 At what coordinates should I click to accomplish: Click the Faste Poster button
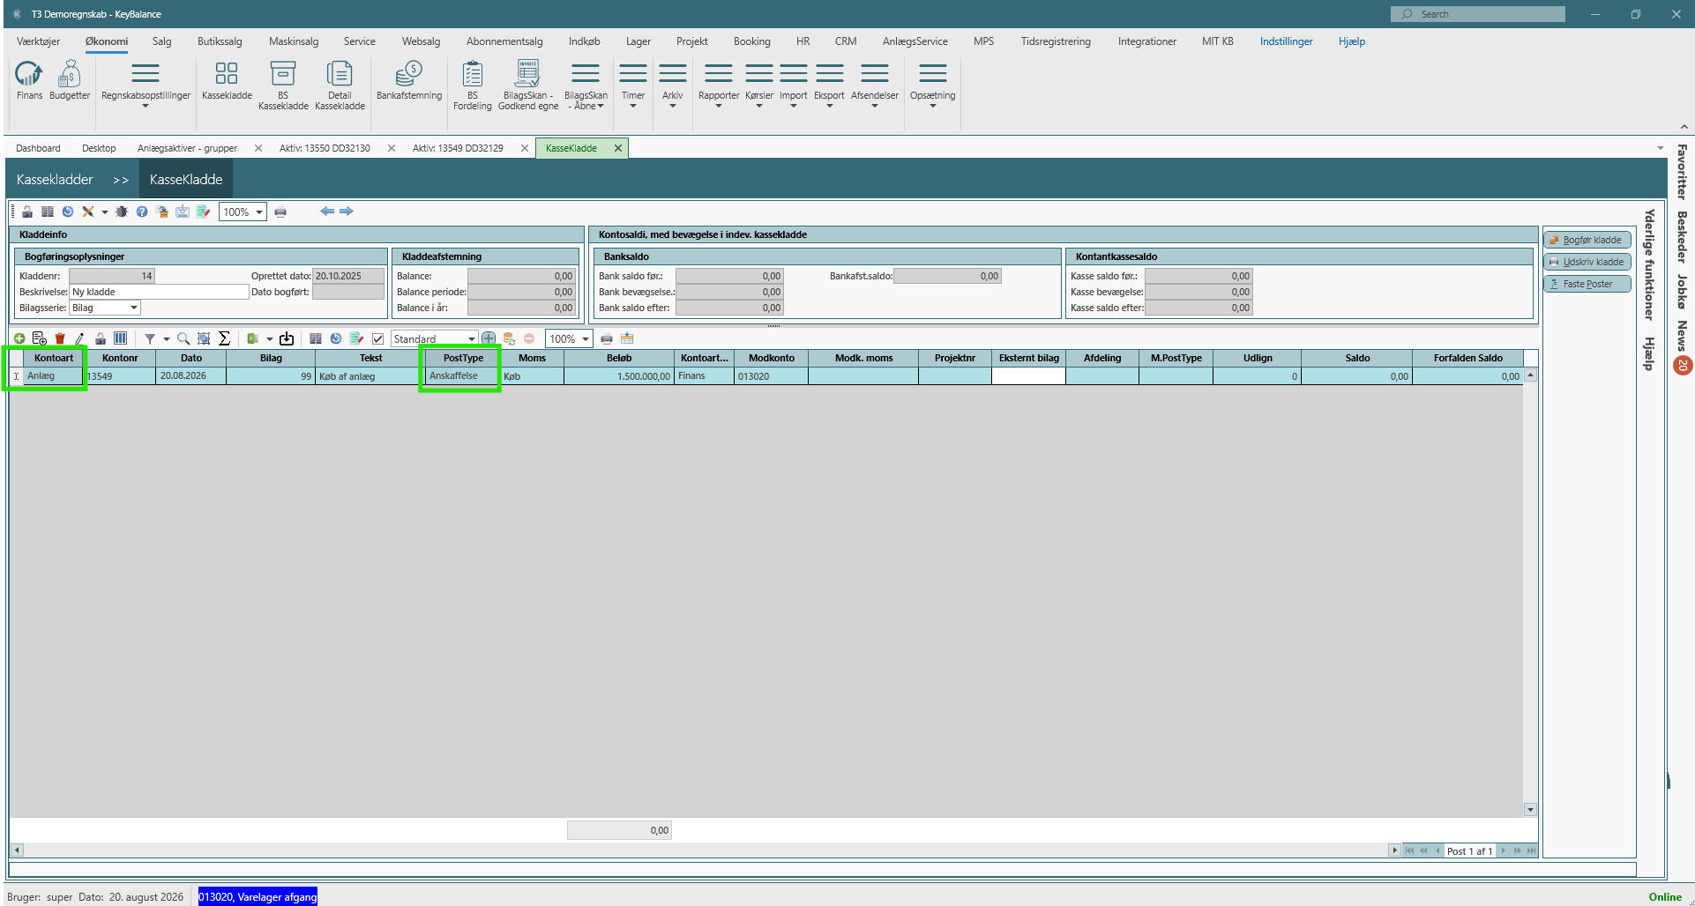point(1587,284)
